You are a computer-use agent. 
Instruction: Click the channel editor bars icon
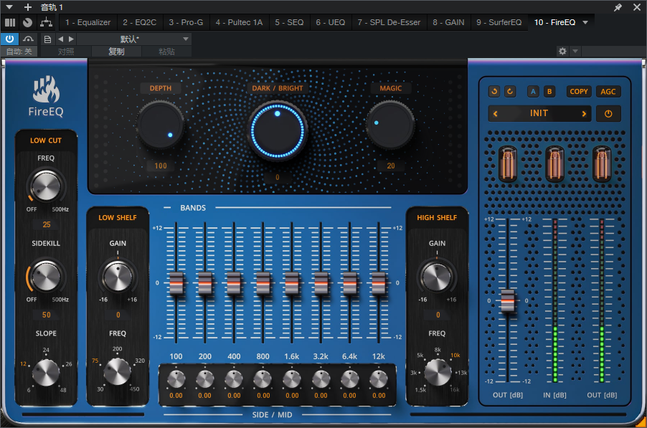coord(10,22)
